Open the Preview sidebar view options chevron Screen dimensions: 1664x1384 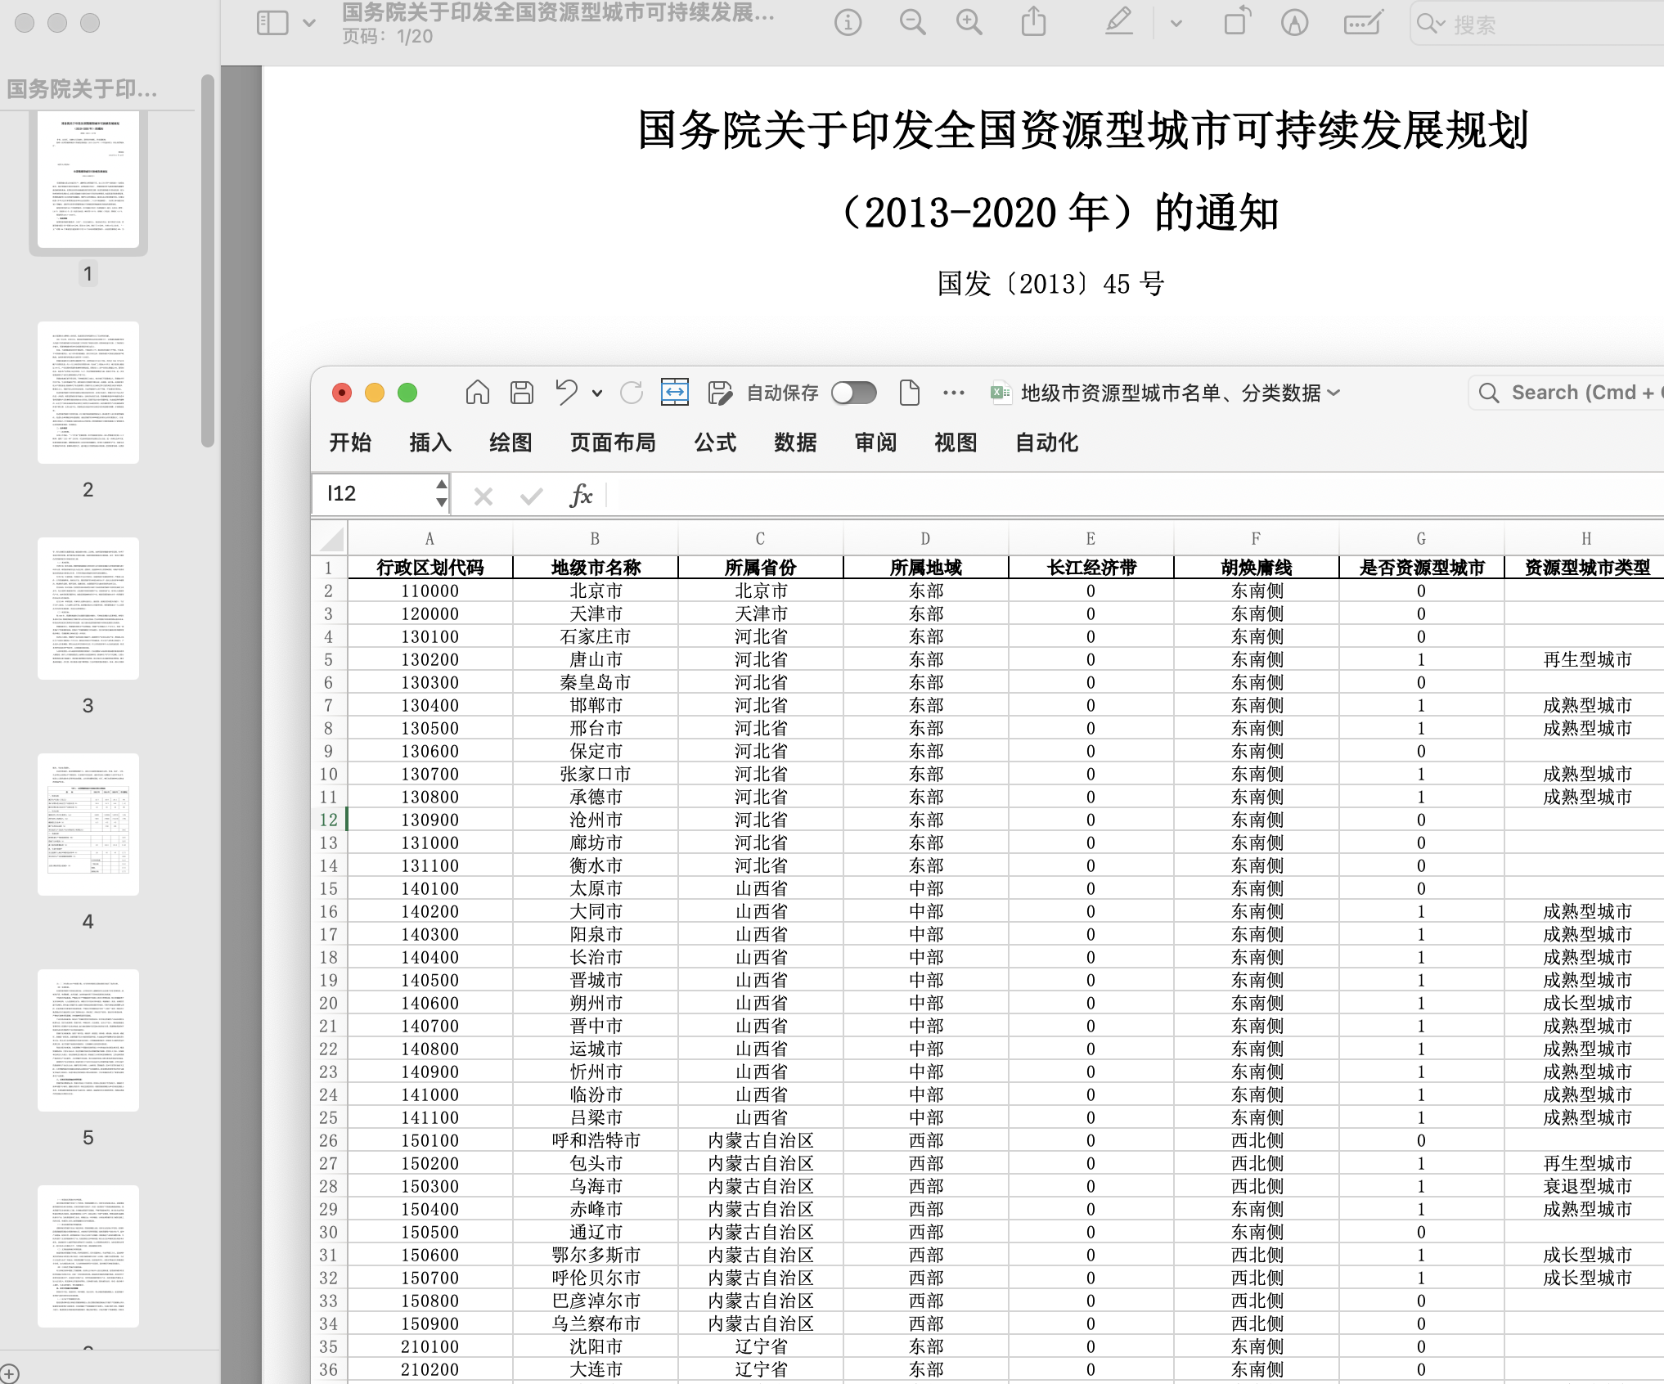tap(309, 23)
